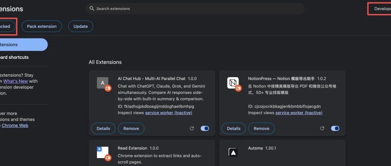Open the Chrome Web Store link
Screen dimensions: 391x166
(15, 126)
